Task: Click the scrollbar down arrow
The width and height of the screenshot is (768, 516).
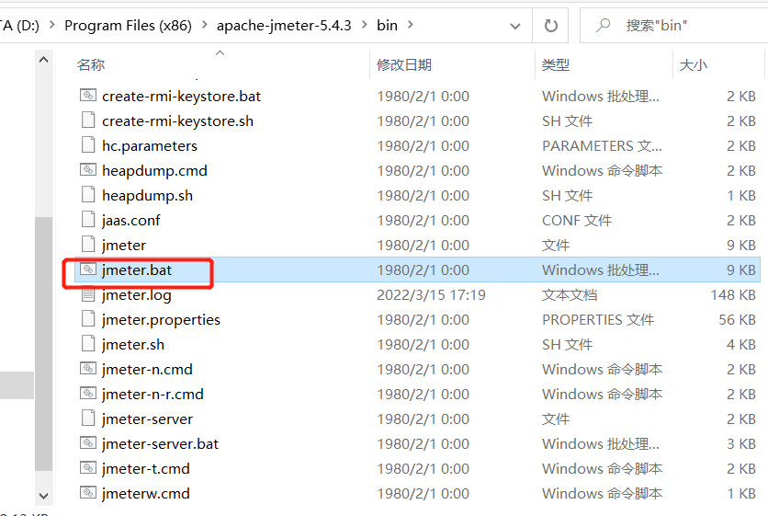Action: pos(43,496)
